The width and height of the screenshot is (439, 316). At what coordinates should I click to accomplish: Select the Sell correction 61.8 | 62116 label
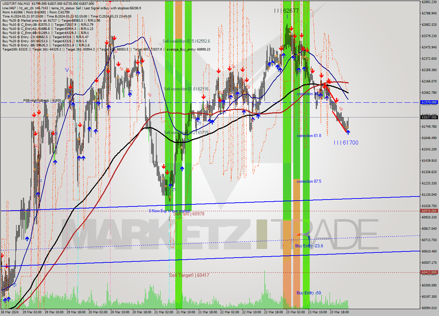click(186, 89)
